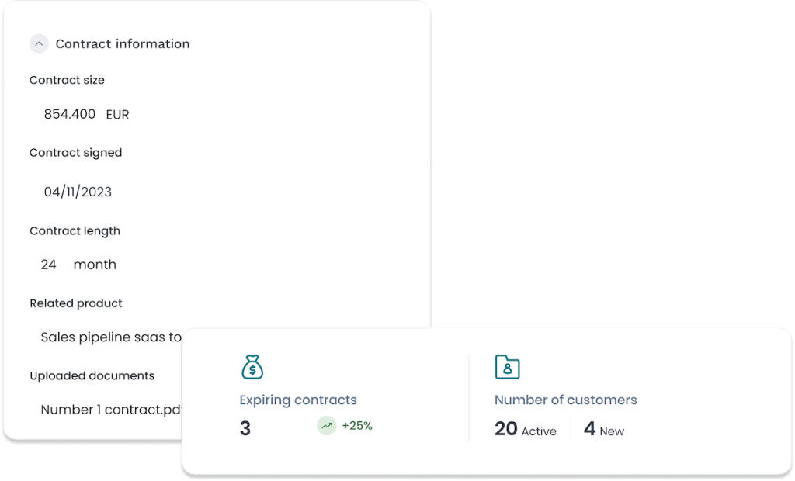Viewport: 795px width, 481px height.
Task: Edit the contract size amount 854.400
Action: (70, 114)
